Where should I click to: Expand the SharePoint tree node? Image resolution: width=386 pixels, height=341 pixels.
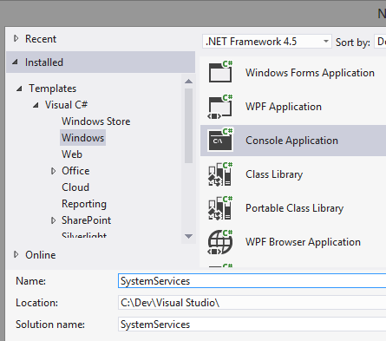coord(53,220)
